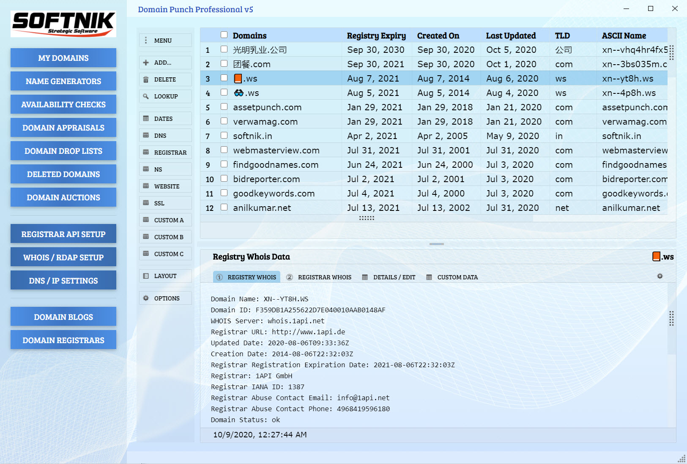
Task: Go to Name Generators
Action: coord(63,81)
